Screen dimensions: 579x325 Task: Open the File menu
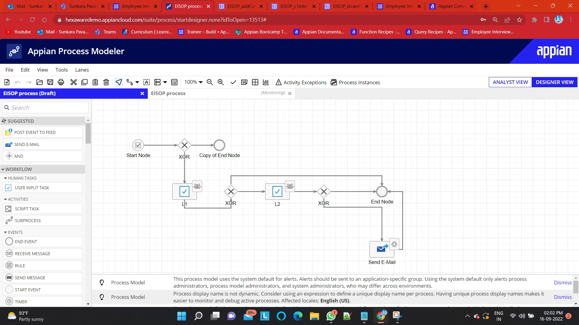tap(9, 70)
